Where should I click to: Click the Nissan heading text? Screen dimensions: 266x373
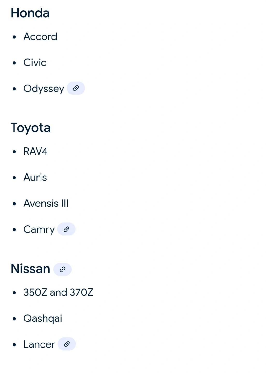(31, 269)
